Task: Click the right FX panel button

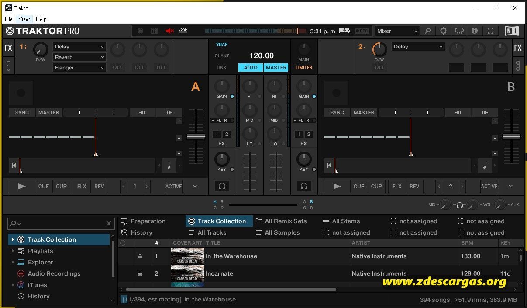Action: click(518, 48)
